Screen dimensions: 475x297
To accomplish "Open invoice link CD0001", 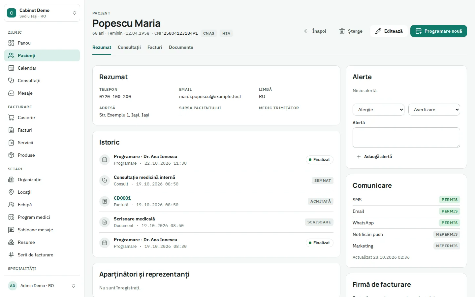I will coord(122,198).
